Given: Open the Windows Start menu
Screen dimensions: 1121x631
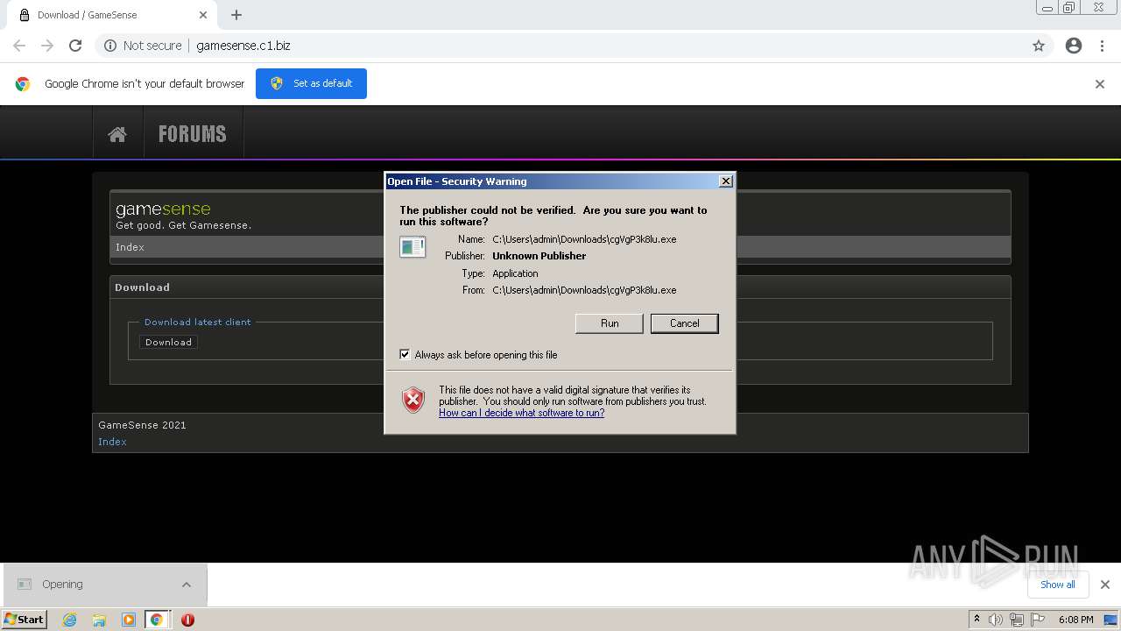Looking at the screenshot, I should click(x=24, y=619).
